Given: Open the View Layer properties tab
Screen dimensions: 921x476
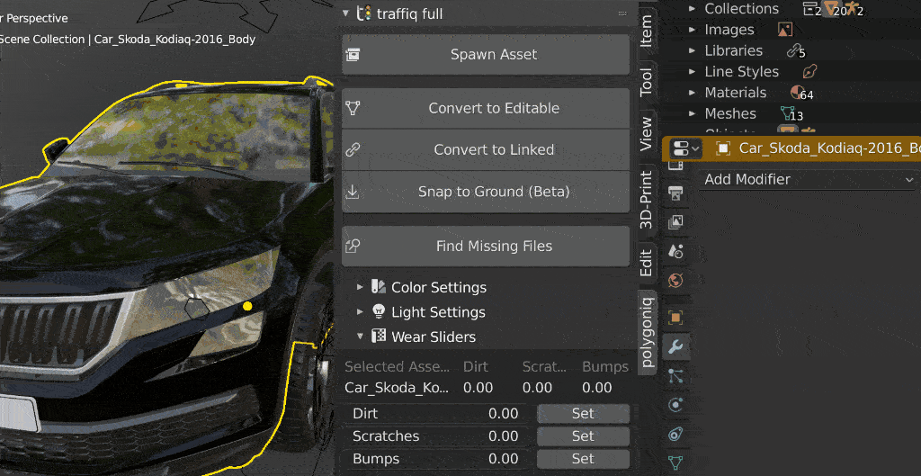Looking at the screenshot, I should 675,221.
